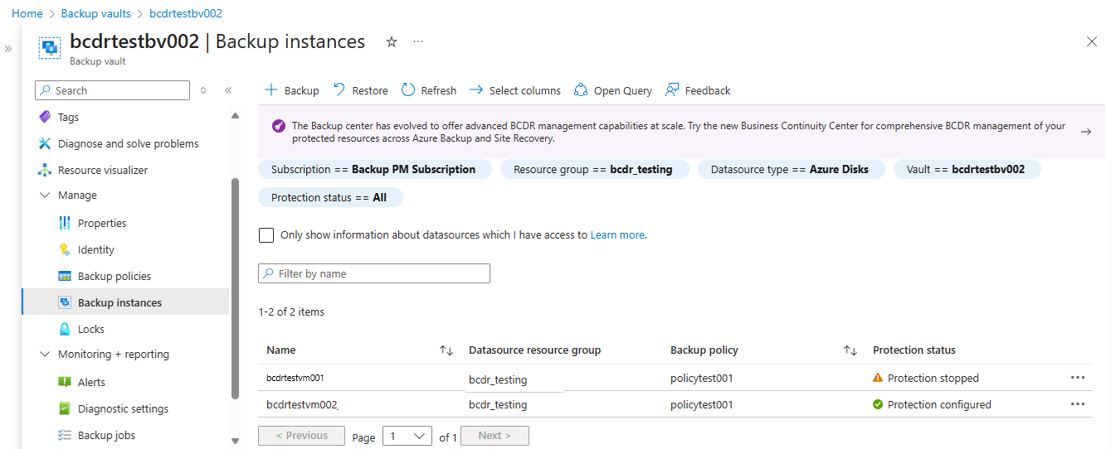Image resolution: width=1111 pixels, height=449 pixels.
Task: Click the Restore toolbar icon
Action: point(339,90)
